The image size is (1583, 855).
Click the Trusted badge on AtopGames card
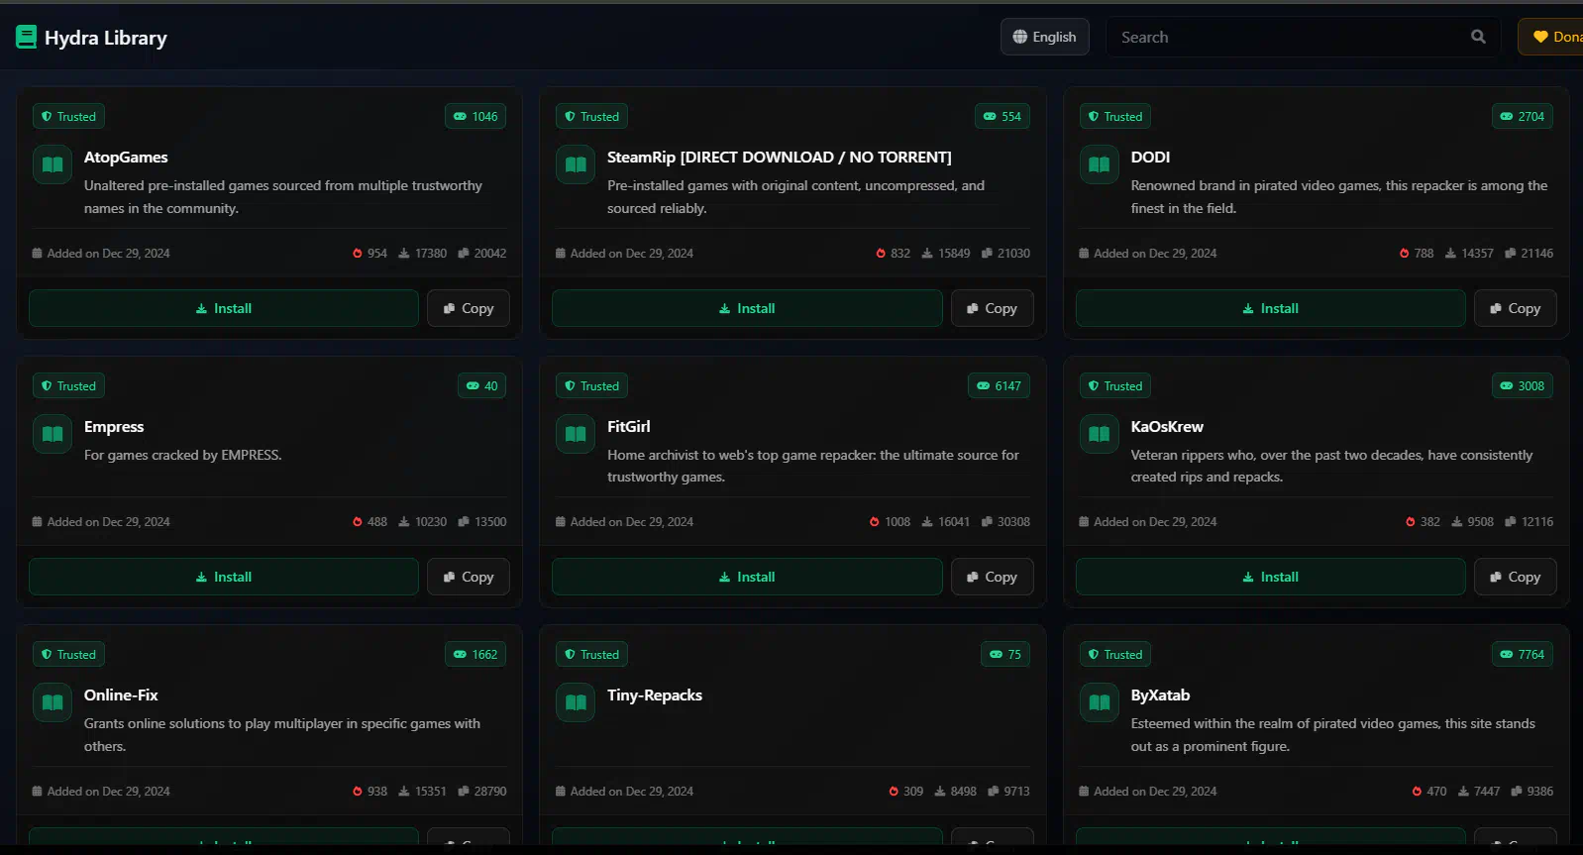(x=68, y=116)
